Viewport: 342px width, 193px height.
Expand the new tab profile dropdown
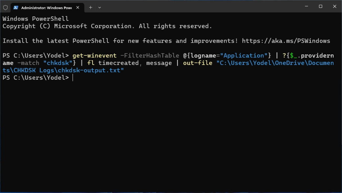pyautogui.click(x=100, y=7)
